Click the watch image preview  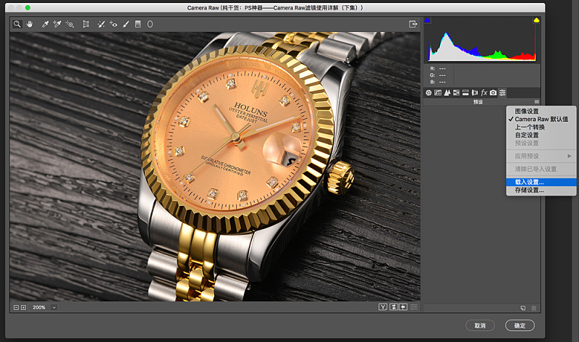coord(215,167)
